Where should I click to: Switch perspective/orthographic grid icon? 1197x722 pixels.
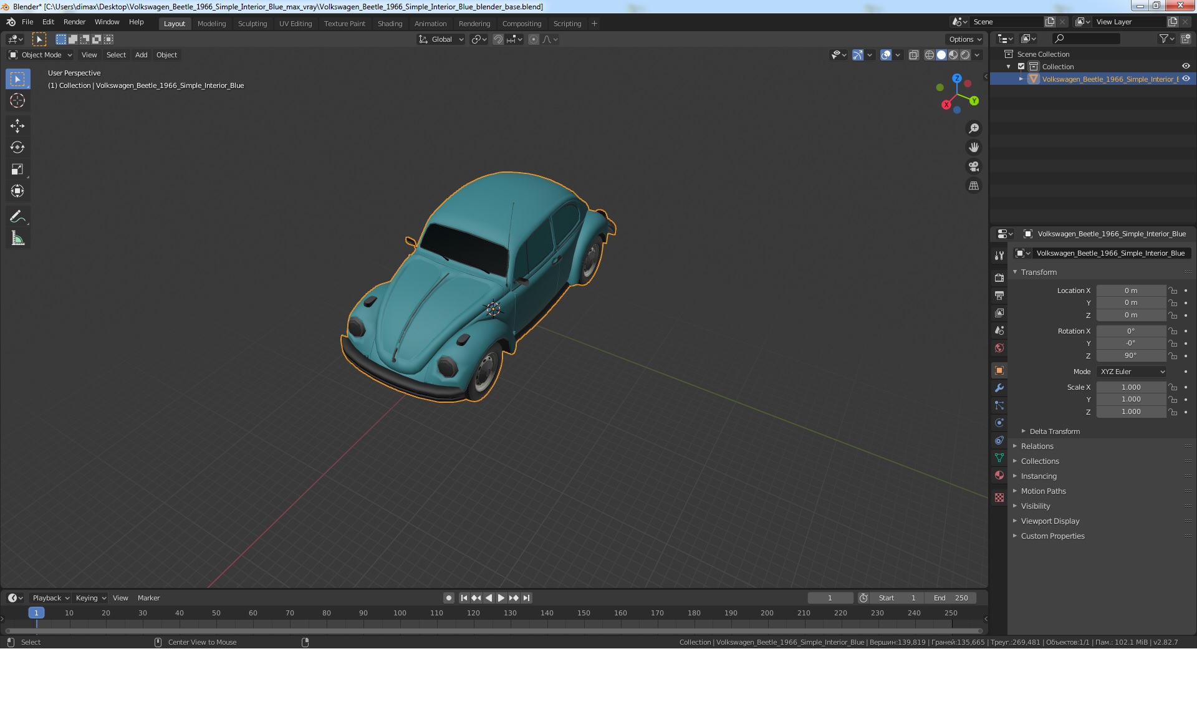tap(974, 186)
